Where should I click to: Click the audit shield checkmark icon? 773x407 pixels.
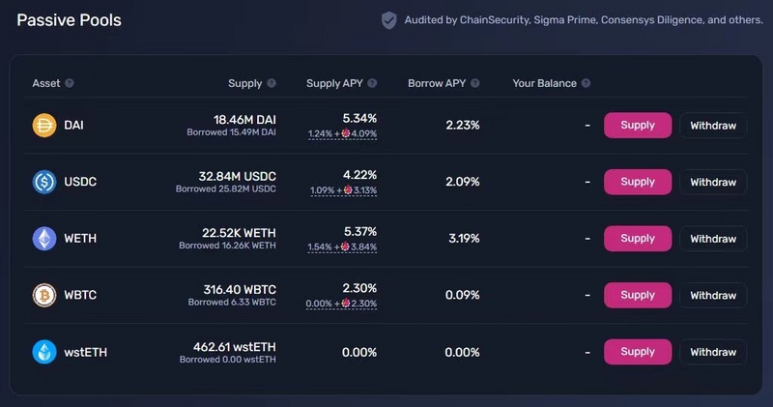[x=389, y=20]
